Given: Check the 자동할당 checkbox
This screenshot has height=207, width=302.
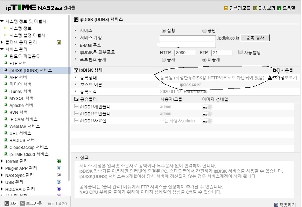Looking at the screenshot, I should pos(240,52).
